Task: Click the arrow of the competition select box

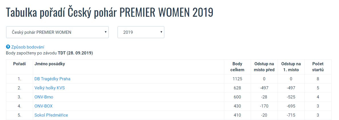Action: (105, 32)
